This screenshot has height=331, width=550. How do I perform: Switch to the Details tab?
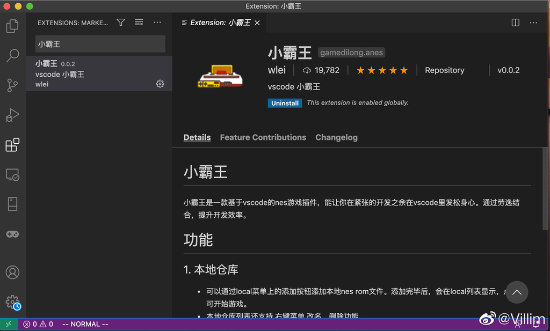[197, 137]
